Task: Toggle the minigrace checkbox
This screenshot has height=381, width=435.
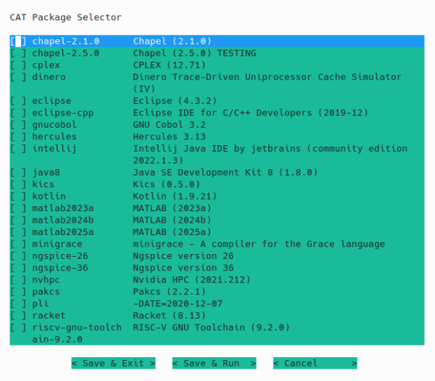Action: pyautogui.click(x=18, y=244)
